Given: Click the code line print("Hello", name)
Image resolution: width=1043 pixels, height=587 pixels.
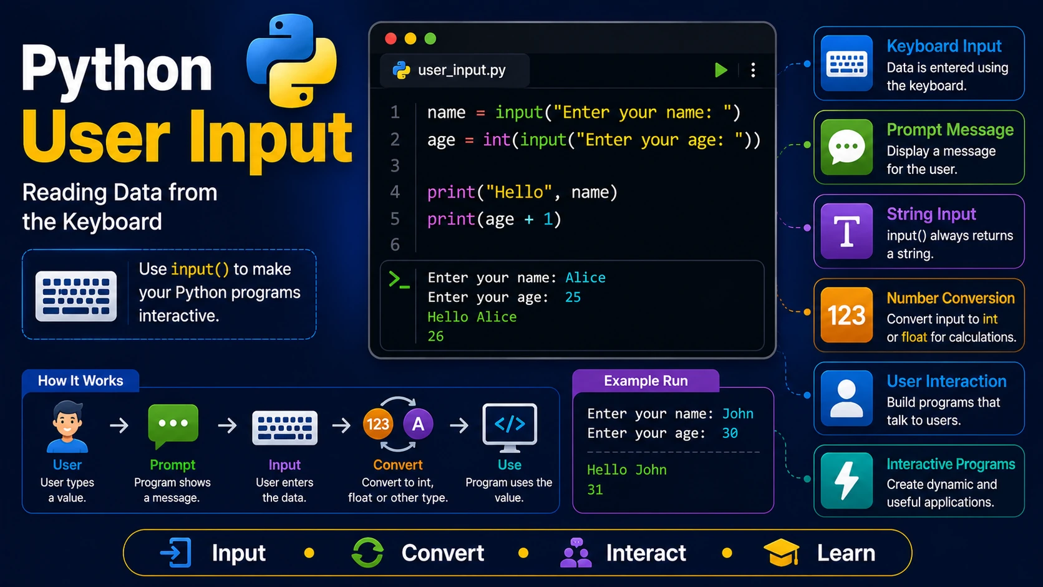Looking at the screenshot, I should (522, 193).
